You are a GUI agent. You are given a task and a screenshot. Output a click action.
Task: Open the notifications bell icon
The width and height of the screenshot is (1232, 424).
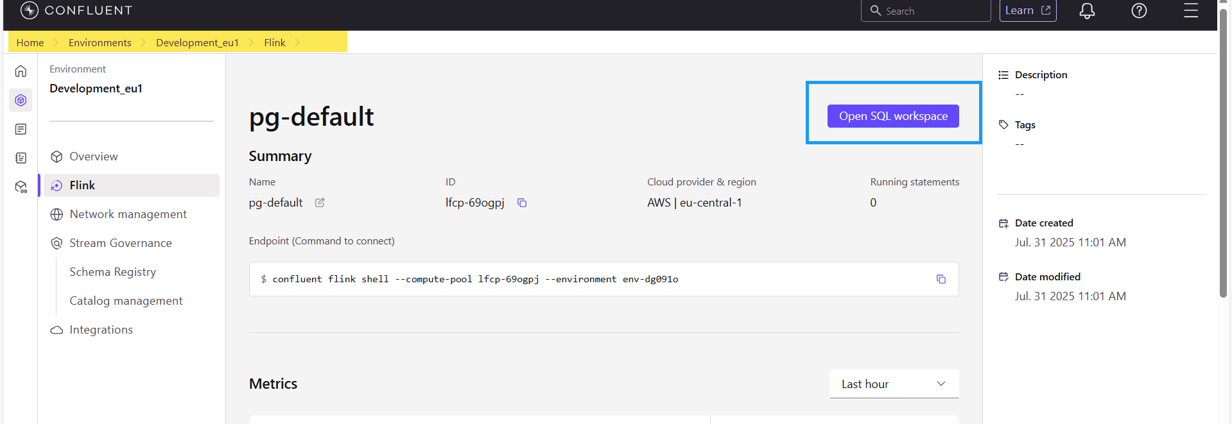1087,11
